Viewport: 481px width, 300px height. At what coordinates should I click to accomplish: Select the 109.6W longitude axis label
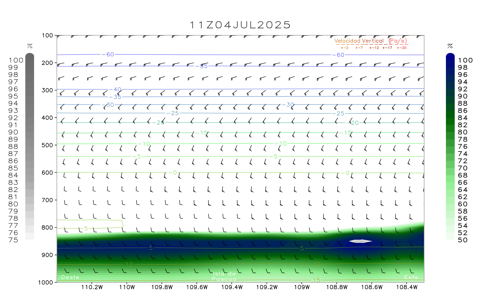[x=197, y=287]
